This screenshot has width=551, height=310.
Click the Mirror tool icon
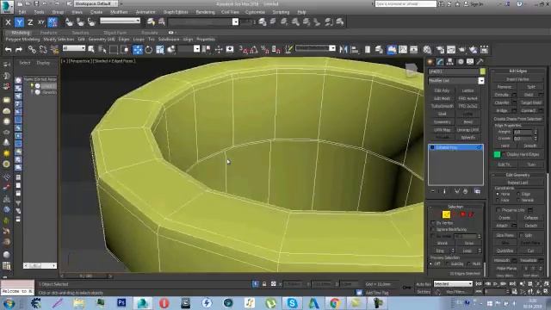(344, 50)
